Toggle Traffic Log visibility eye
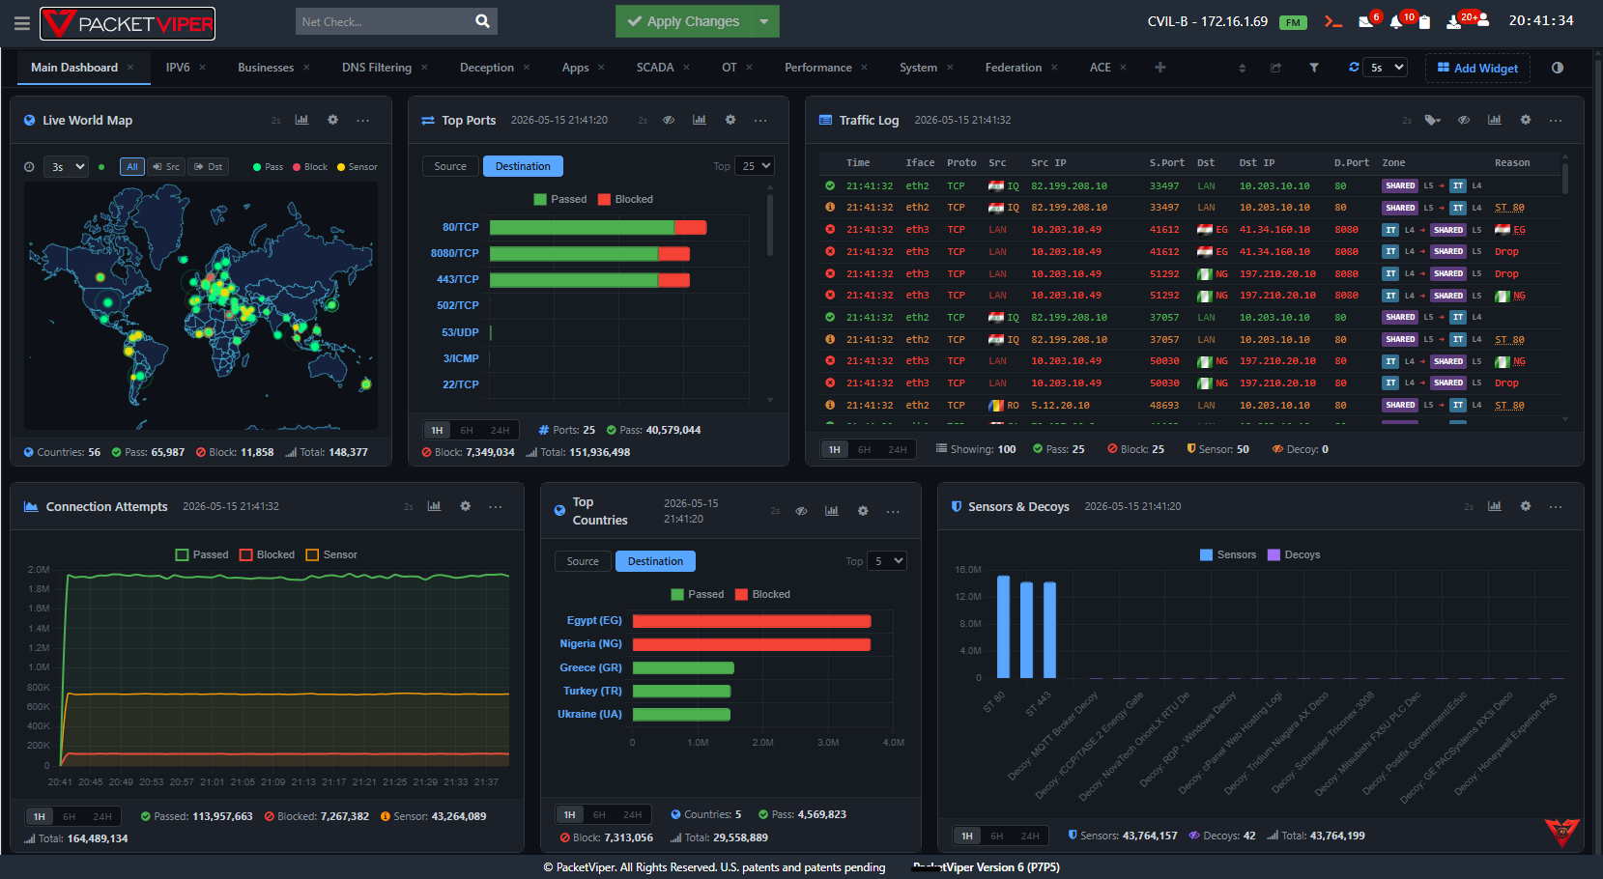This screenshot has width=1603, height=879. click(x=1464, y=120)
